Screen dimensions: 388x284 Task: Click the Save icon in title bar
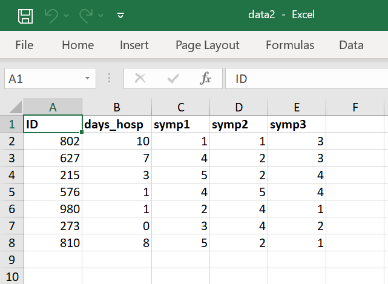pos(25,15)
